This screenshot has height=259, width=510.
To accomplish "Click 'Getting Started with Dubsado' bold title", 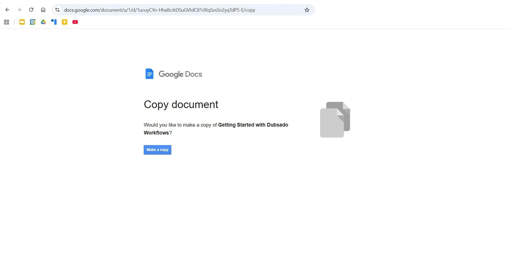I will pyautogui.click(x=253, y=125).
